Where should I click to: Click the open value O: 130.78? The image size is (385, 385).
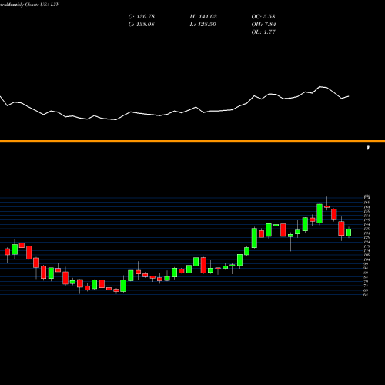click(142, 17)
